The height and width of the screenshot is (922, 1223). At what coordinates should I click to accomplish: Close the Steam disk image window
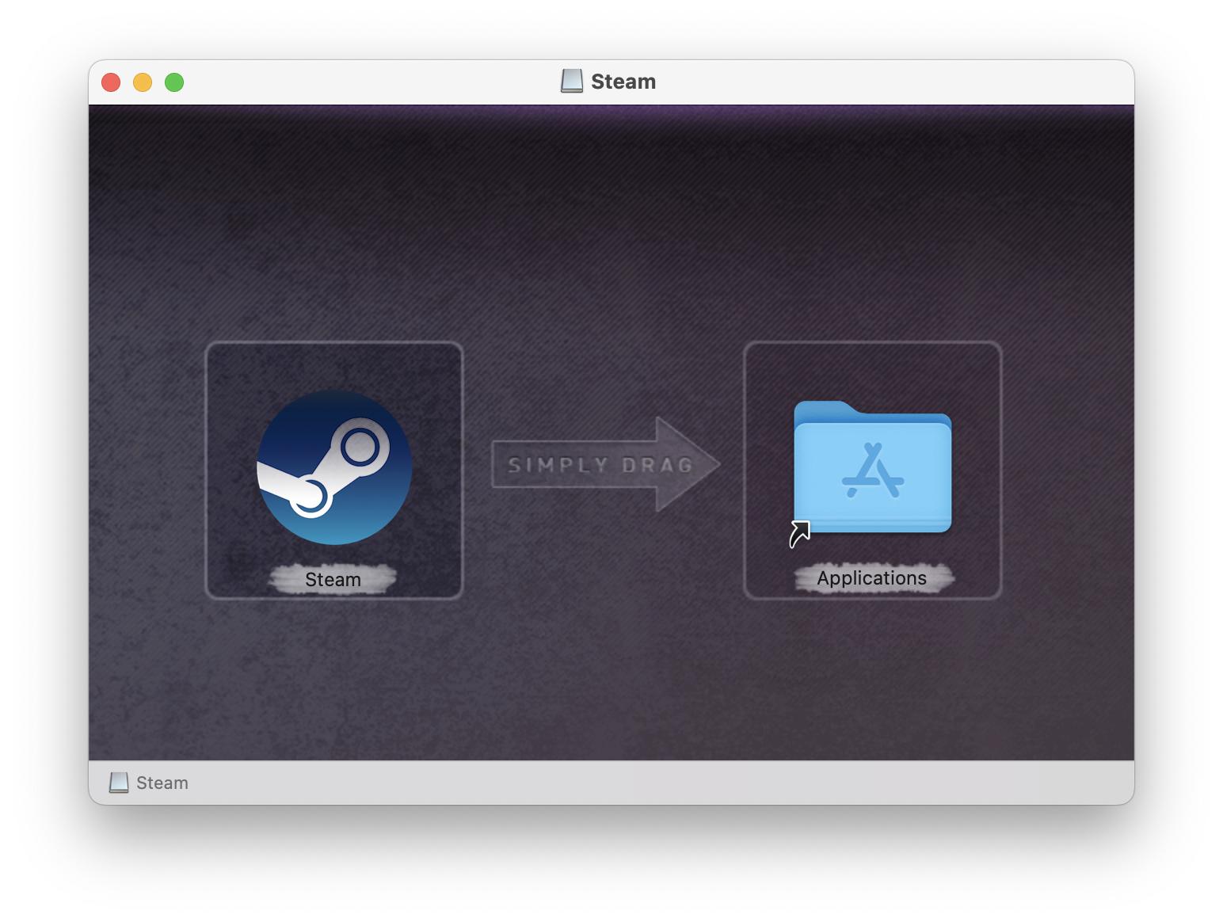tap(111, 82)
